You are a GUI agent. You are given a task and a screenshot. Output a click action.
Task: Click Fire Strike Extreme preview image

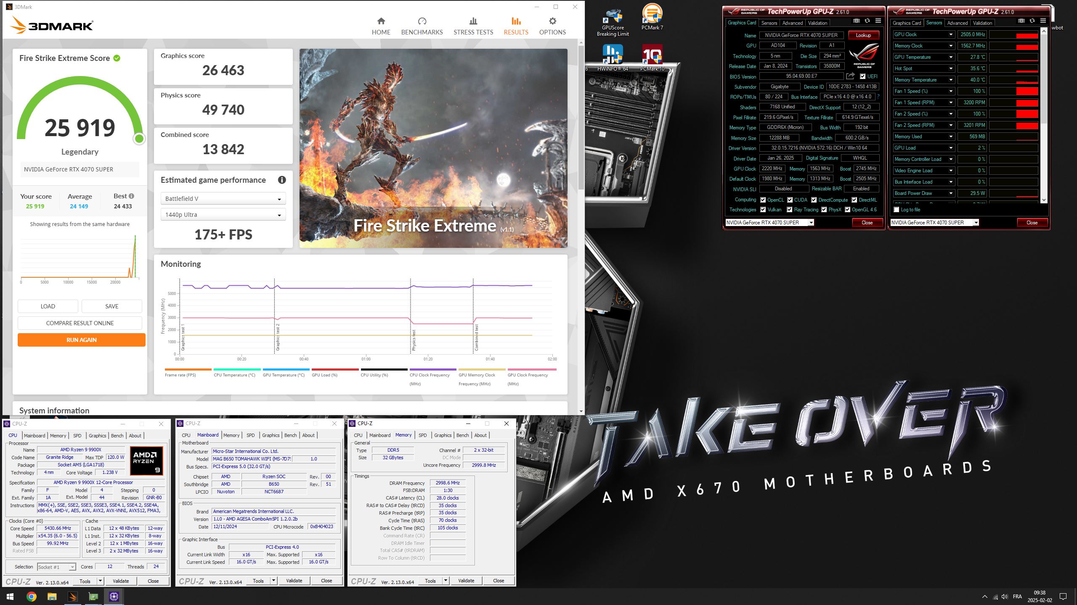click(x=433, y=148)
